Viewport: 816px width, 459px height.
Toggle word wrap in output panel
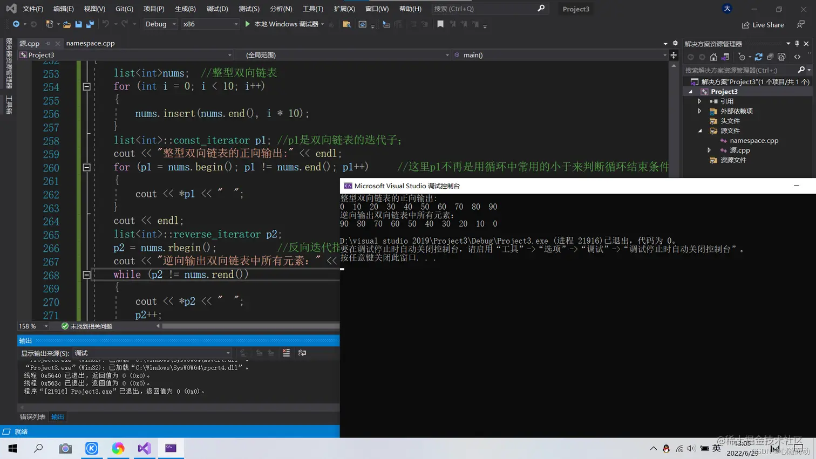coord(302,353)
